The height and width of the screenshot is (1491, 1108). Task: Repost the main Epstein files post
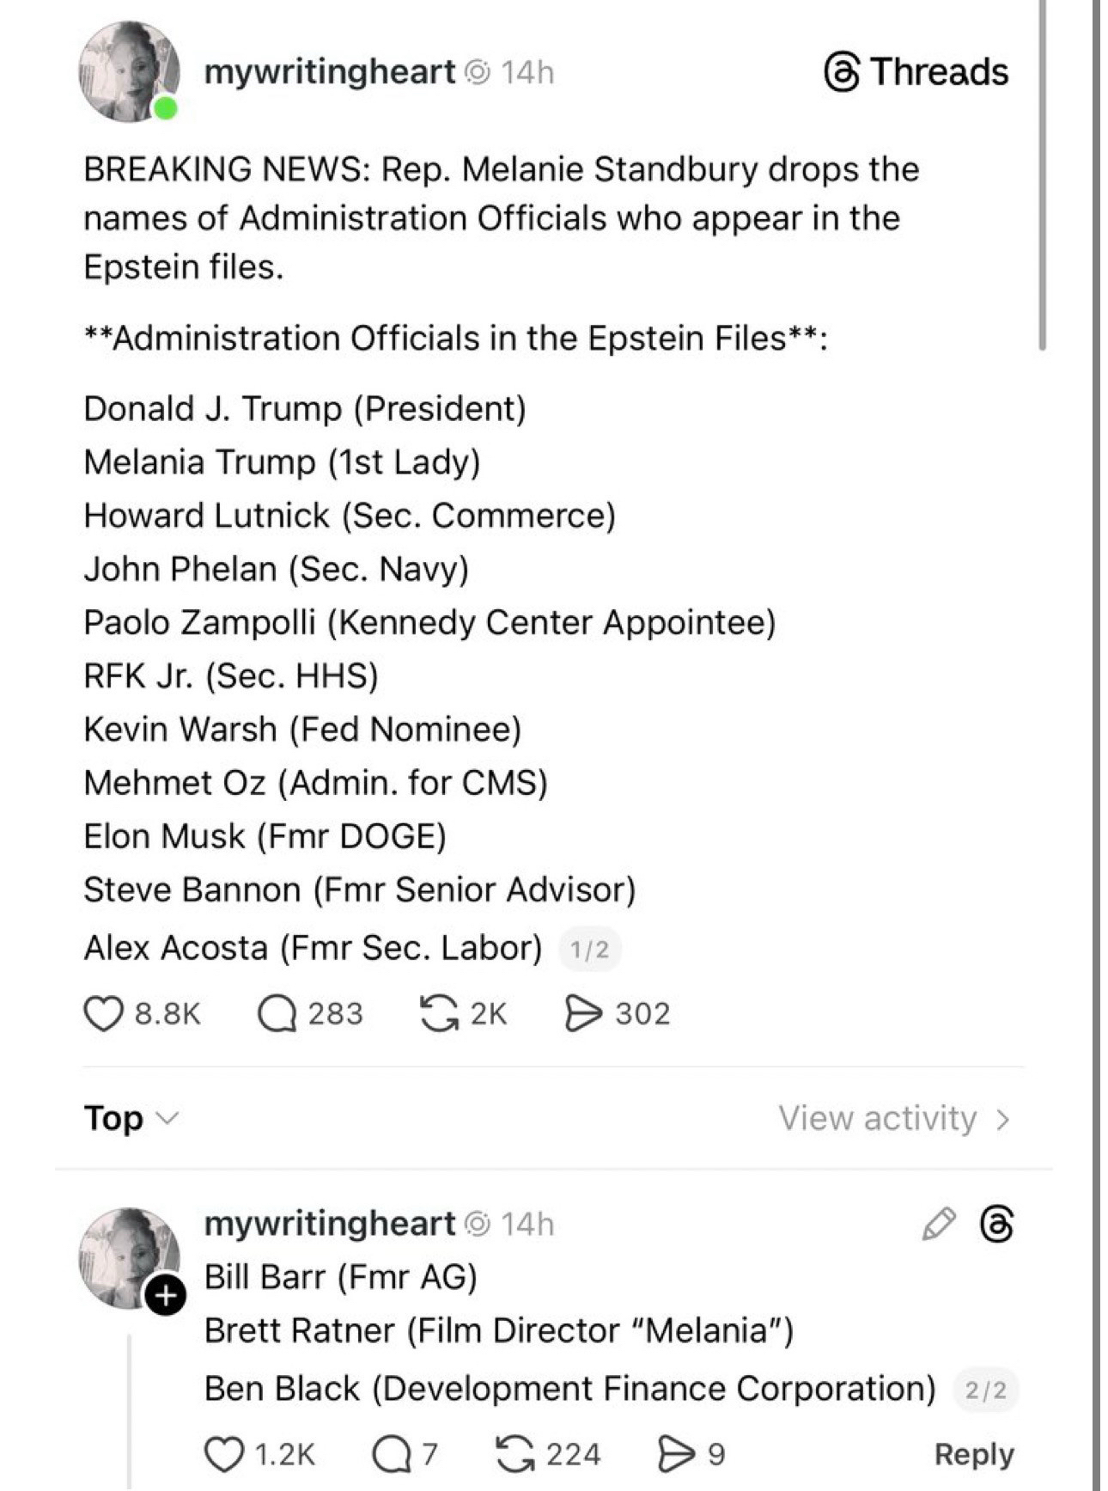(x=438, y=1013)
